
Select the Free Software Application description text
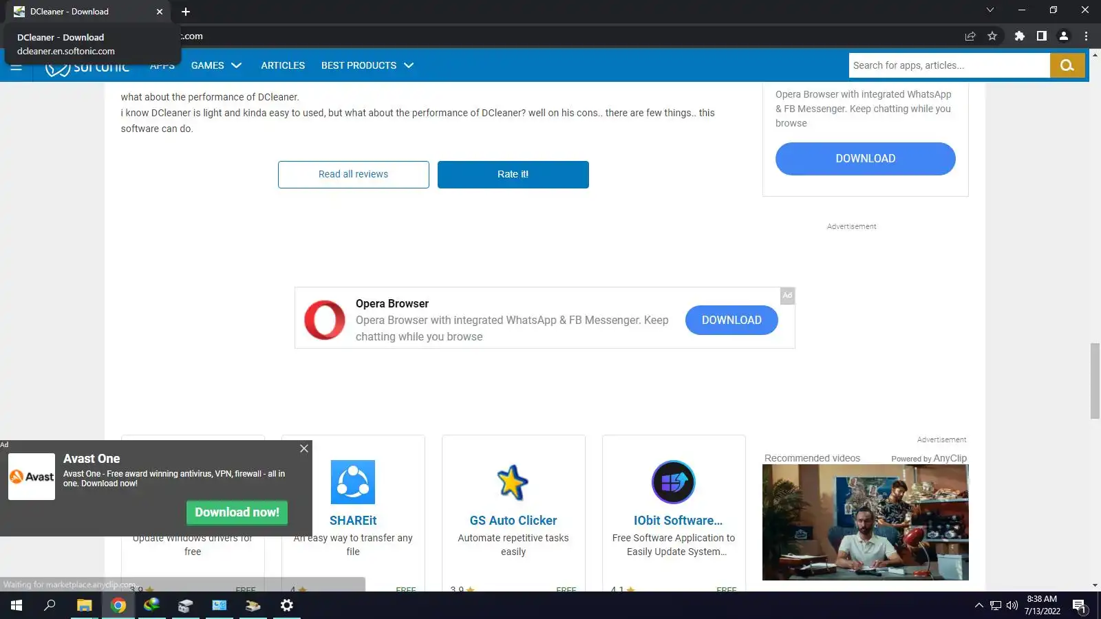tap(674, 545)
